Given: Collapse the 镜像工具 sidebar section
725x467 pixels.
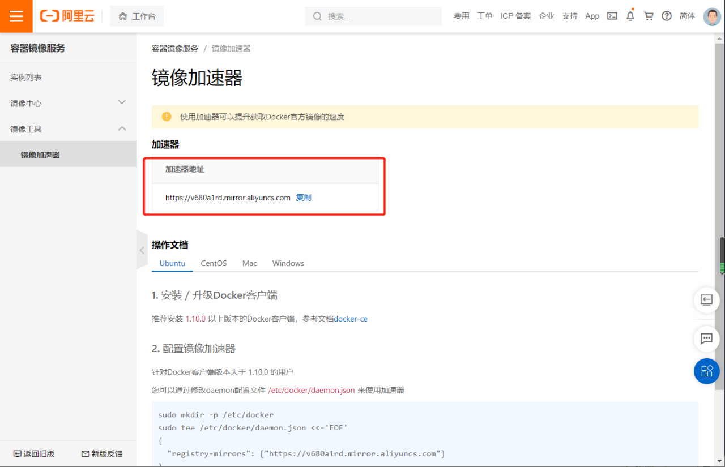Looking at the screenshot, I should (x=121, y=128).
